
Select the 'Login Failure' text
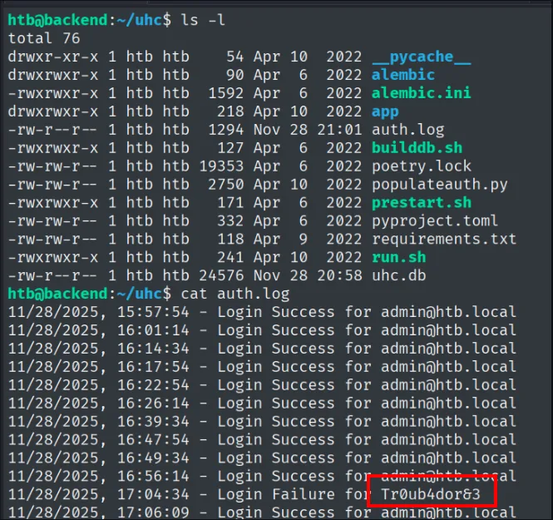[276, 494]
